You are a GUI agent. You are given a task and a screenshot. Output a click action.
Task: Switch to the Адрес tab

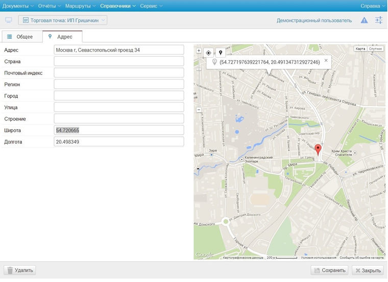[x=62, y=37]
